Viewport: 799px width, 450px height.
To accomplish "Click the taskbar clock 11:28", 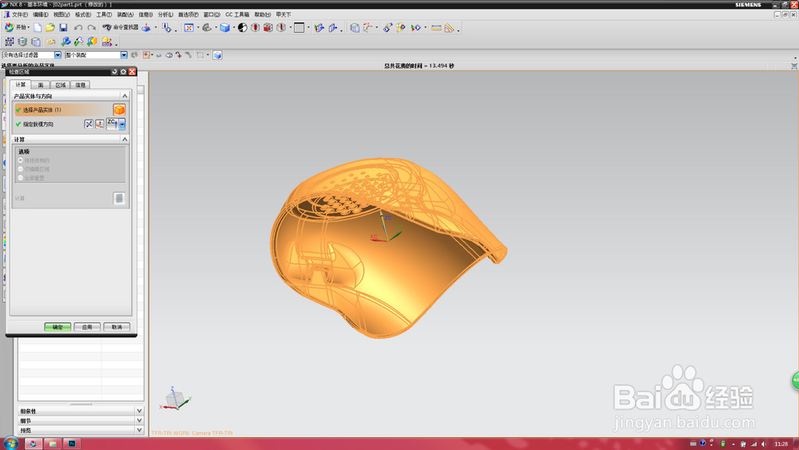I will (781, 444).
